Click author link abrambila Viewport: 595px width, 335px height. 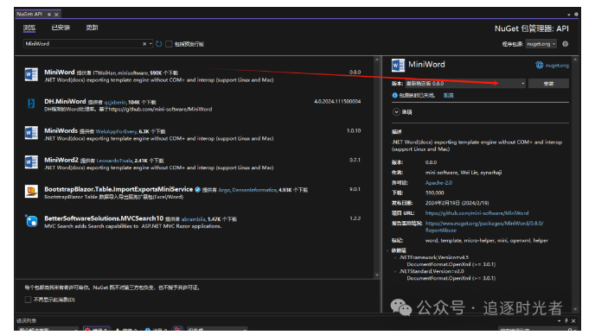click(193, 219)
